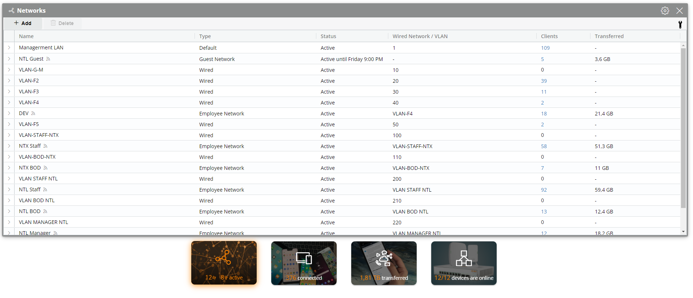This screenshot has width=693, height=298.
Task: Open the 39 clients link for VLAN-F2
Action: 544,81
